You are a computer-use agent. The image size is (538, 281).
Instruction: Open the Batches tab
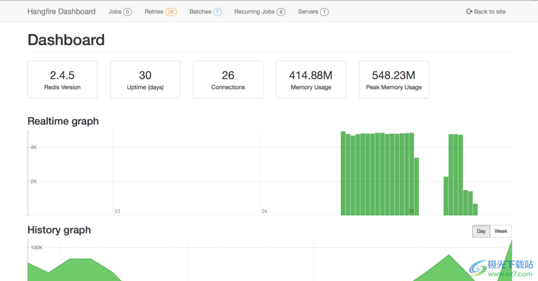pyautogui.click(x=205, y=12)
